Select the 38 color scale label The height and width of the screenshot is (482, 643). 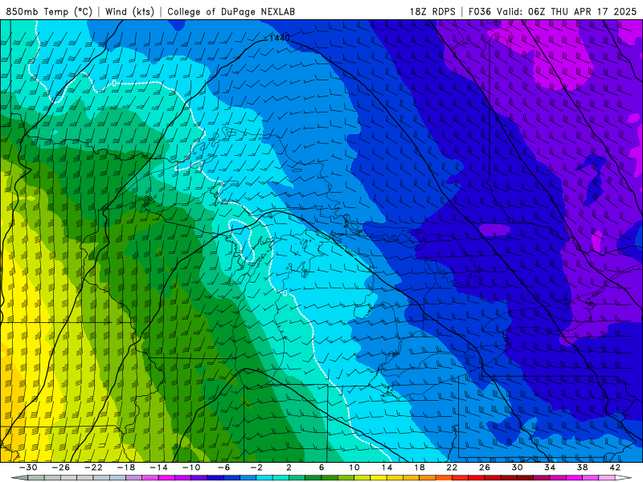(x=582, y=468)
